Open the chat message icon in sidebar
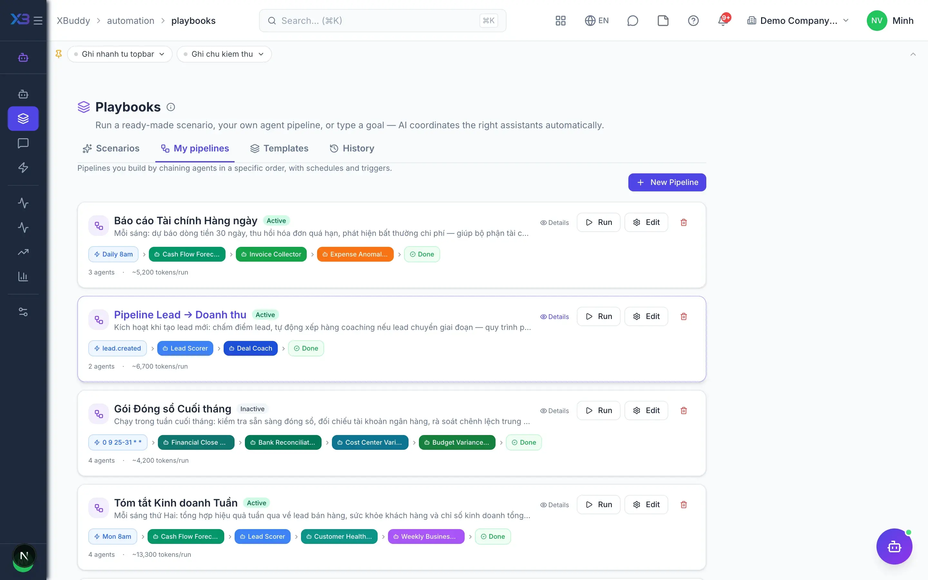Viewport: 928px width, 580px height. pos(23,143)
